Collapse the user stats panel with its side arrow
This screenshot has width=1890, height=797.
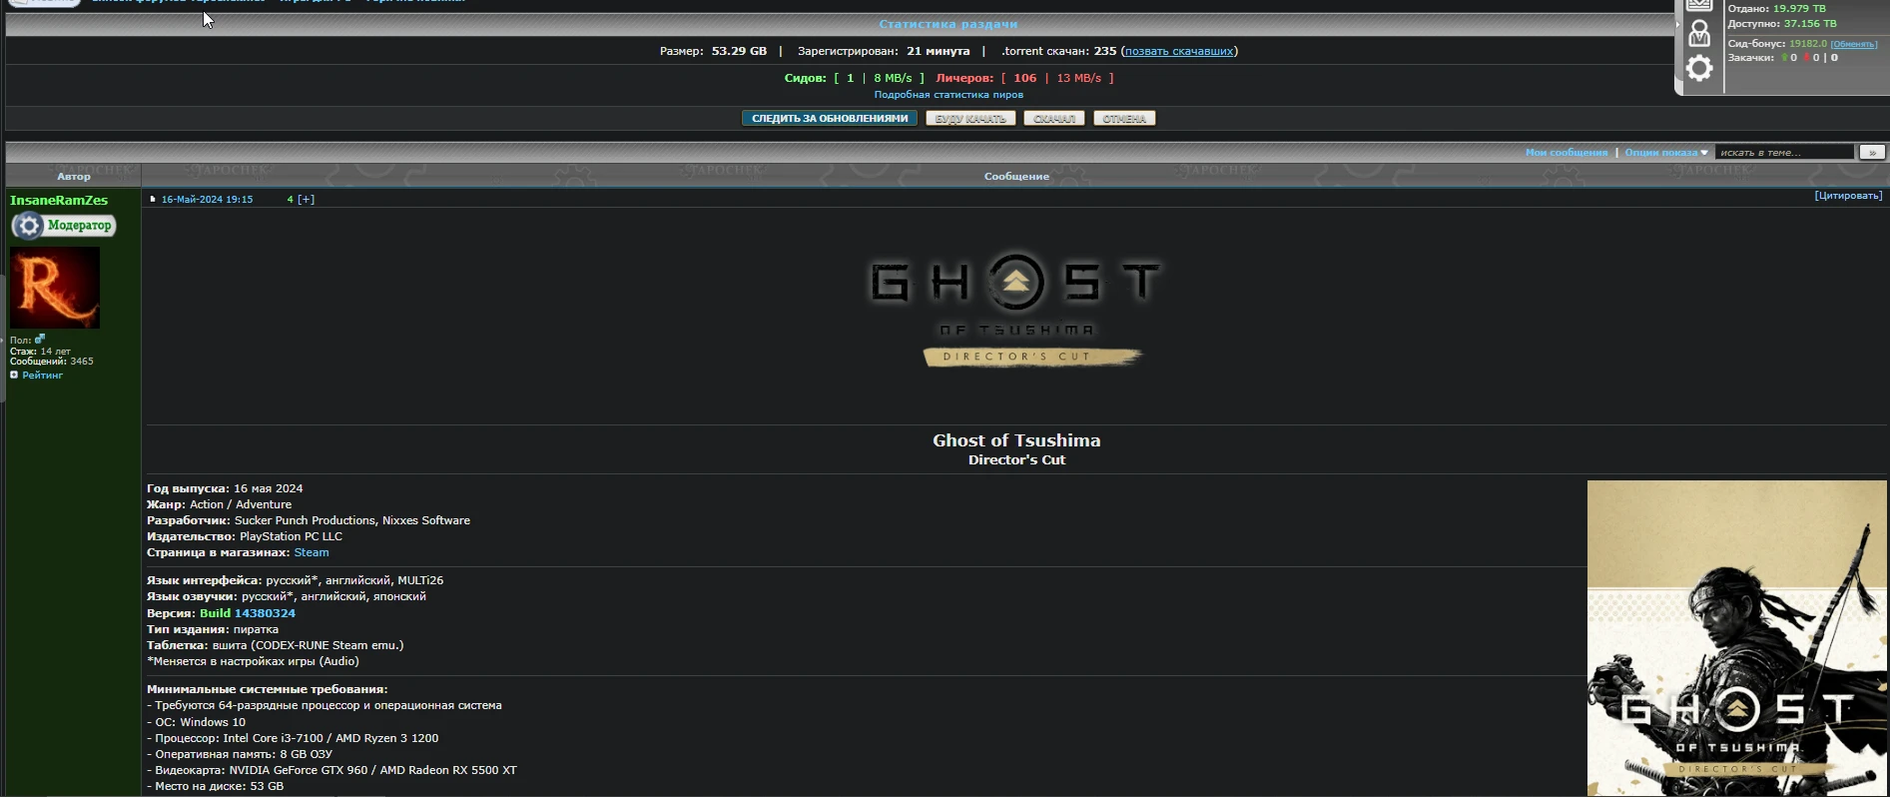tap(1677, 24)
